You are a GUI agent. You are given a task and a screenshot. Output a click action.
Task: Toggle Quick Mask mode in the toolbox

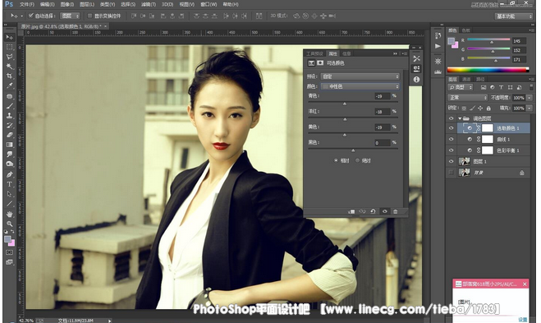click(9, 252)
